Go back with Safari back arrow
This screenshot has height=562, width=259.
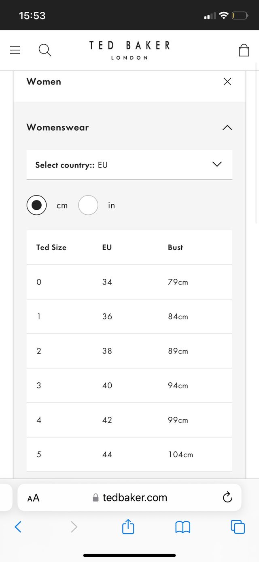point(18,527)
